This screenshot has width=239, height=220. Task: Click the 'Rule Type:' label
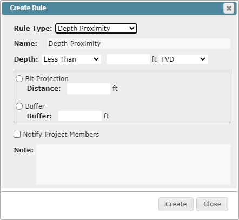point(33,29)
